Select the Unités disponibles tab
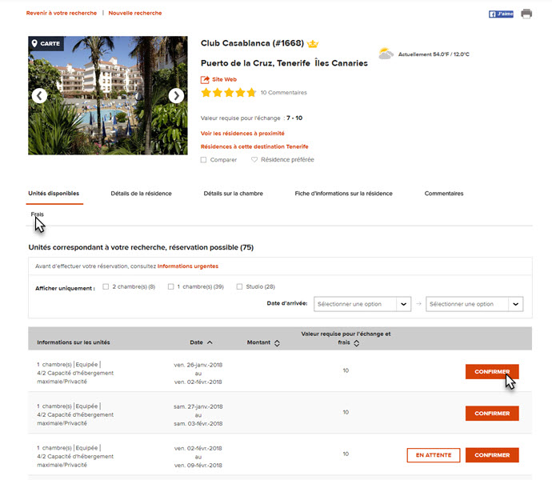Screen dimensions: 552x480 coord(54,194)
